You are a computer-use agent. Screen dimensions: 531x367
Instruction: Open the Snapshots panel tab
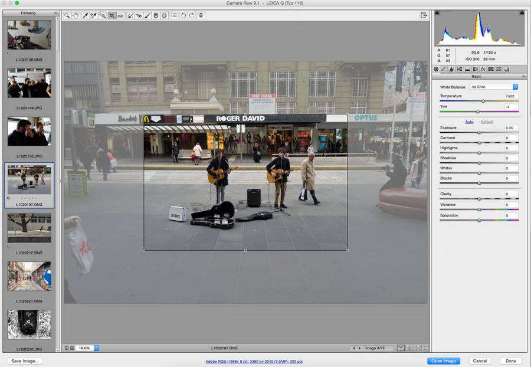507,69
